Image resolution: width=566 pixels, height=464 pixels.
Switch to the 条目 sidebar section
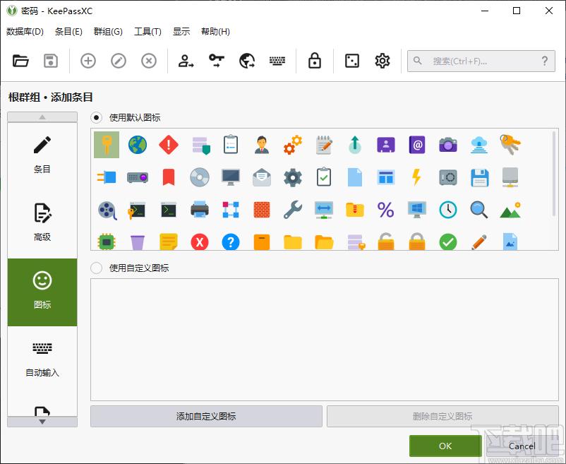[x=42, y=156]
